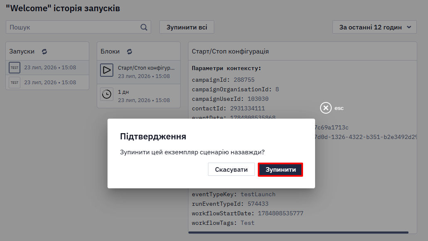Click the search magnifier icon
This screenshot has height=241, width=428.
(x=144, y=27)
